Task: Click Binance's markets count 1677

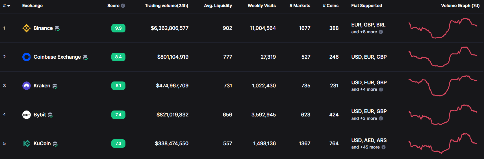Action: (305, 28)
